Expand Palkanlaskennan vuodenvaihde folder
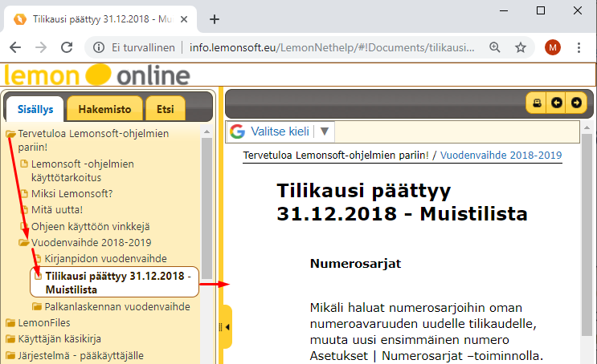This screenshot has height=364, width=597. click(x=37, y=306)
